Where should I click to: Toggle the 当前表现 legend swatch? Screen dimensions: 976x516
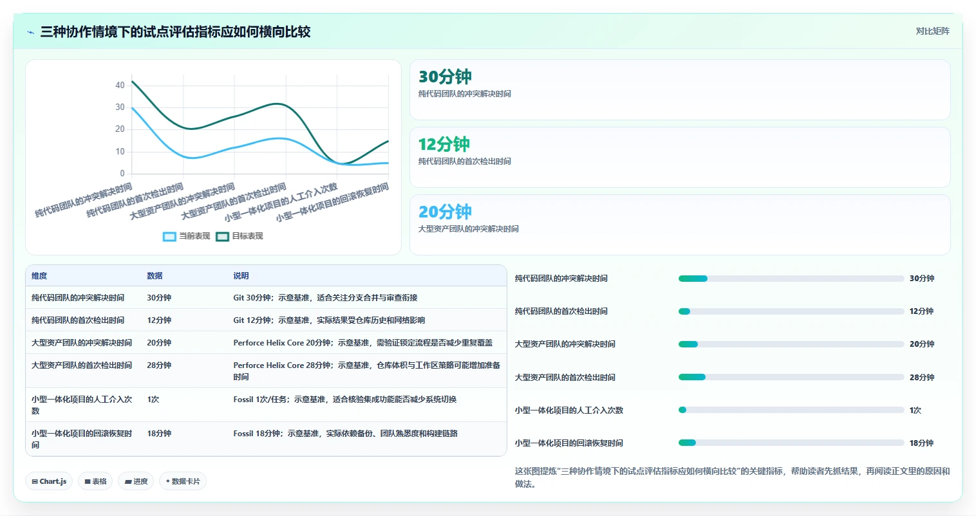pos(169,236)
